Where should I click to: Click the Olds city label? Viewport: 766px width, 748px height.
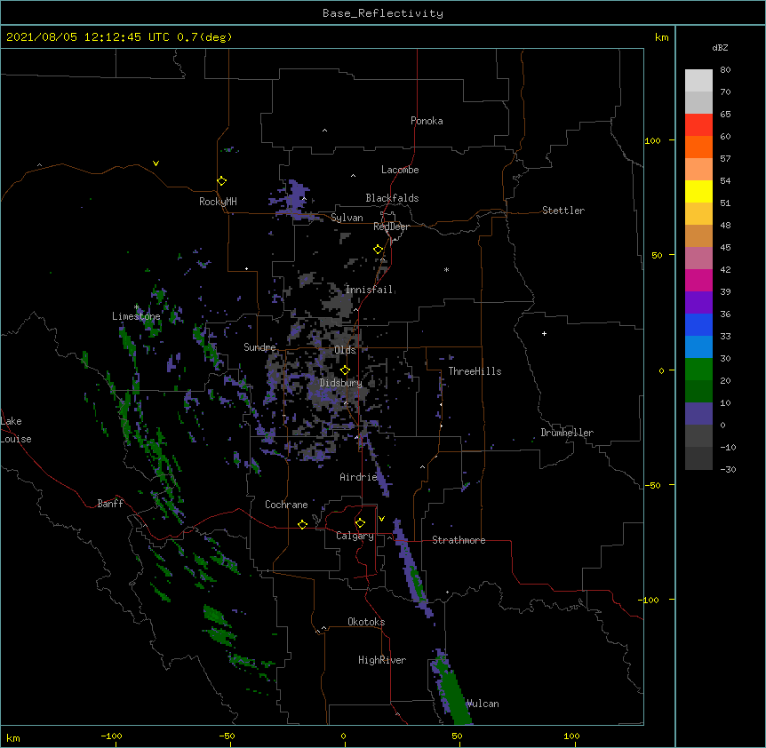pos(345,350)
